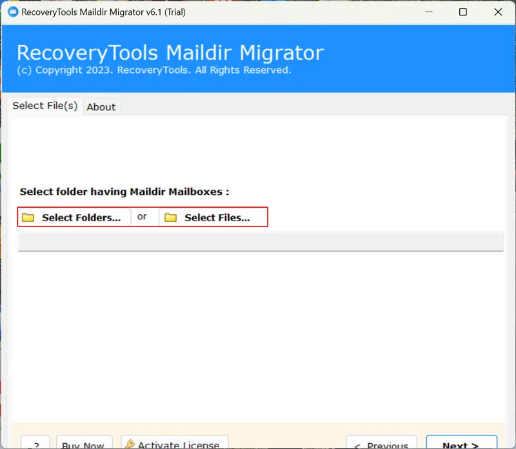Click the key icon beside Activate License
The width and height of the screenshot is (516, 449).
coord(130,444)
